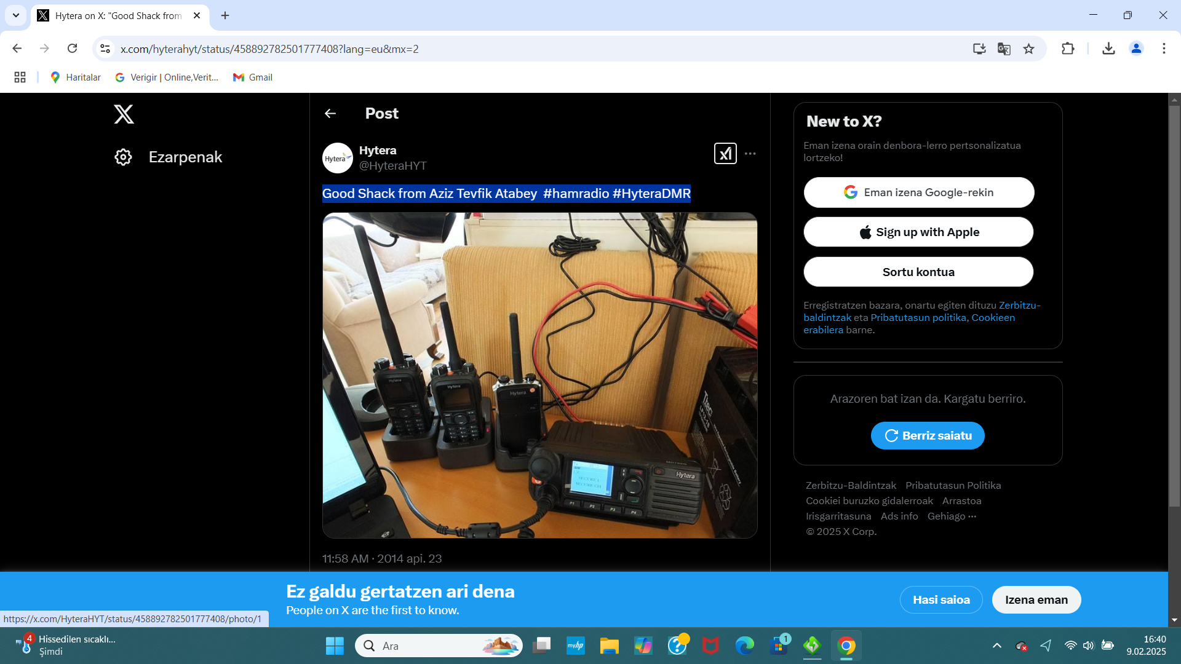Click the X logo in sidebar

tap(124, 114)
